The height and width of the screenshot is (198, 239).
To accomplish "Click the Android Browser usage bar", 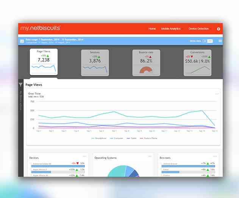I will pos(188,166).
